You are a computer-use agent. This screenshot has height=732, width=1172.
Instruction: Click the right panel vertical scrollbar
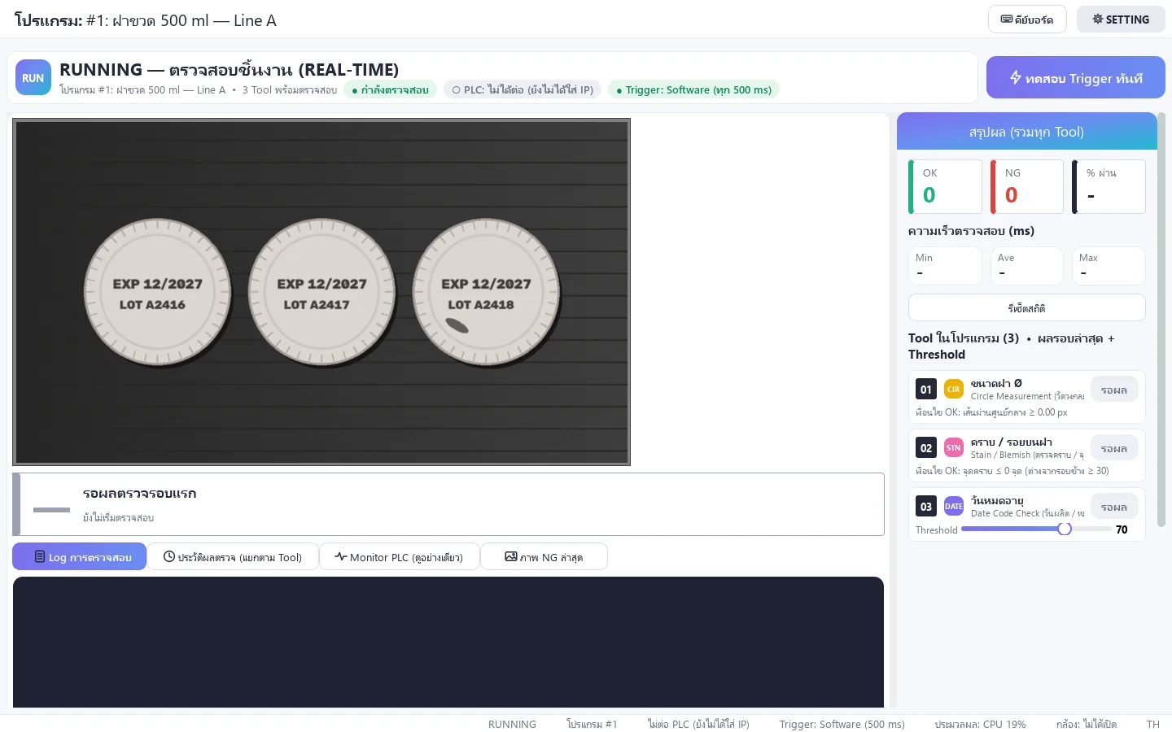[1161, 320]
